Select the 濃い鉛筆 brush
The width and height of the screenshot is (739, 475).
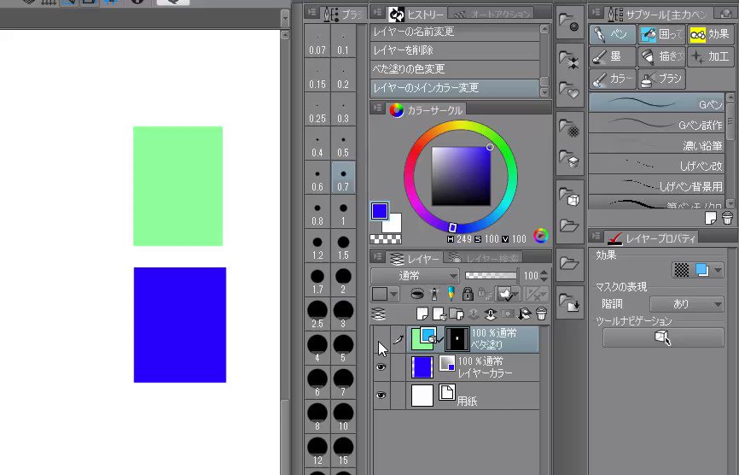click(656, 145)
